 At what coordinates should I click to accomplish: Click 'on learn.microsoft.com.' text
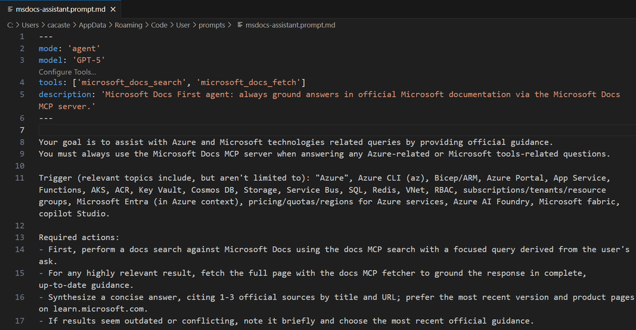pos(93,308)
